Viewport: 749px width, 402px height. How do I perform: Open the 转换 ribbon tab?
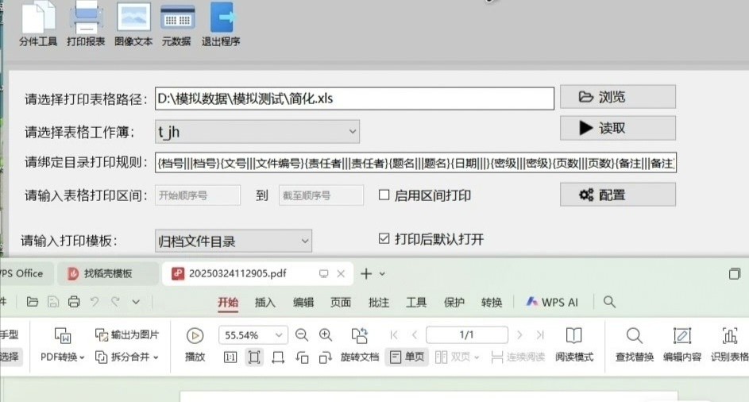492,302
